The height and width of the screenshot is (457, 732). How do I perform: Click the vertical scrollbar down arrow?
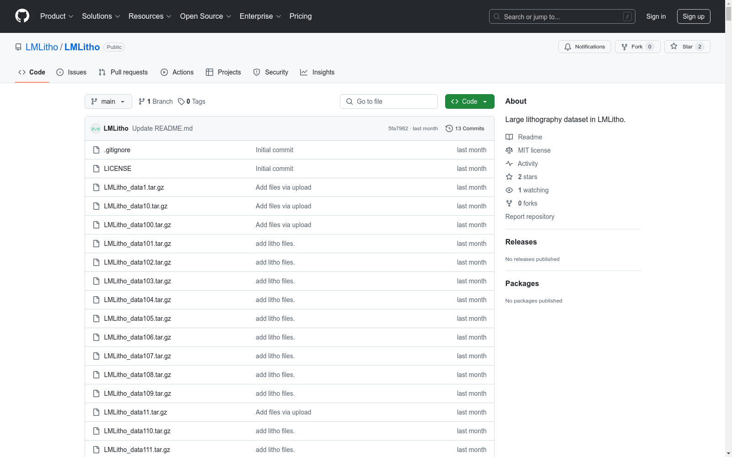[x=728, y=453]
